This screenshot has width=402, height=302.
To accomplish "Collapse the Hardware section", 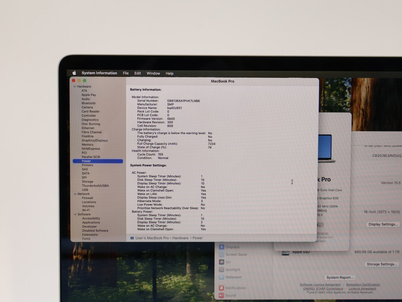I will pyautogui.click(x=75, y=87).
